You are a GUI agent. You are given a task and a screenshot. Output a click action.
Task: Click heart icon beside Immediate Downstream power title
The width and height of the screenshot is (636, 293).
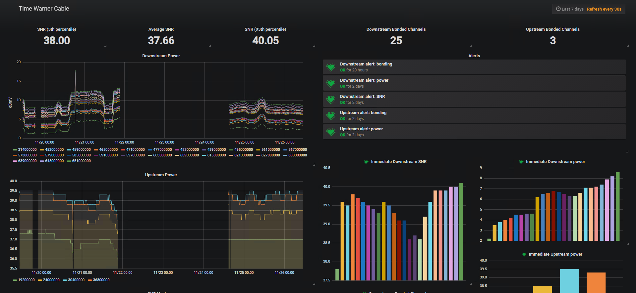521,162
